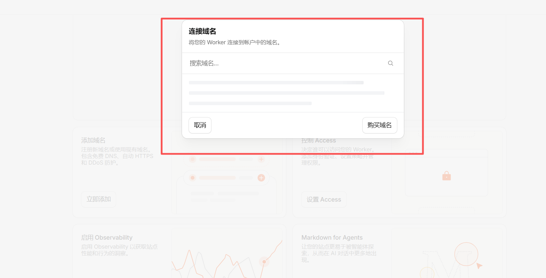The height and width of the screenshot is (278, 546).
Task: Click the 添加域名 card heading
Action: (x=93, y=140)
